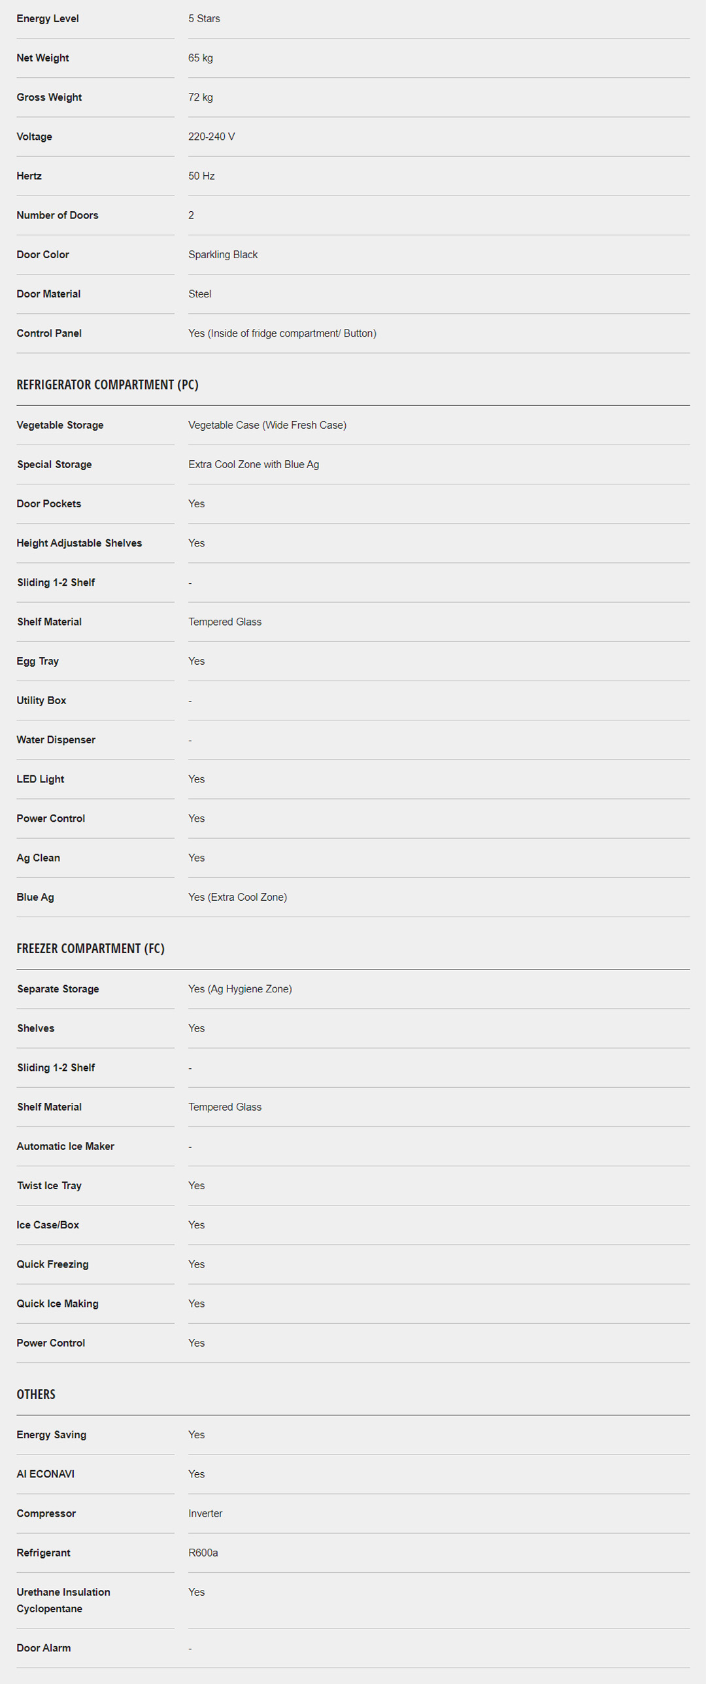
Task: Click 'Vegetable Case (Wide Fresh Case)' text
Action: point(267,425)
